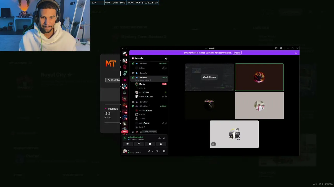Click the red NEW server badge
This screenshot has width=334, height=187.
pos(125,132)
